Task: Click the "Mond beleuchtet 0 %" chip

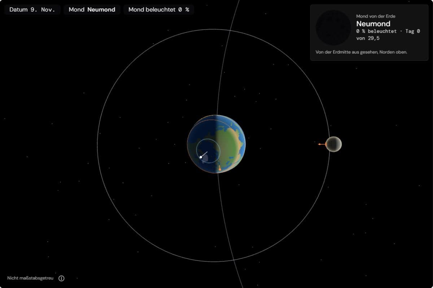Action: click(159, 10)
